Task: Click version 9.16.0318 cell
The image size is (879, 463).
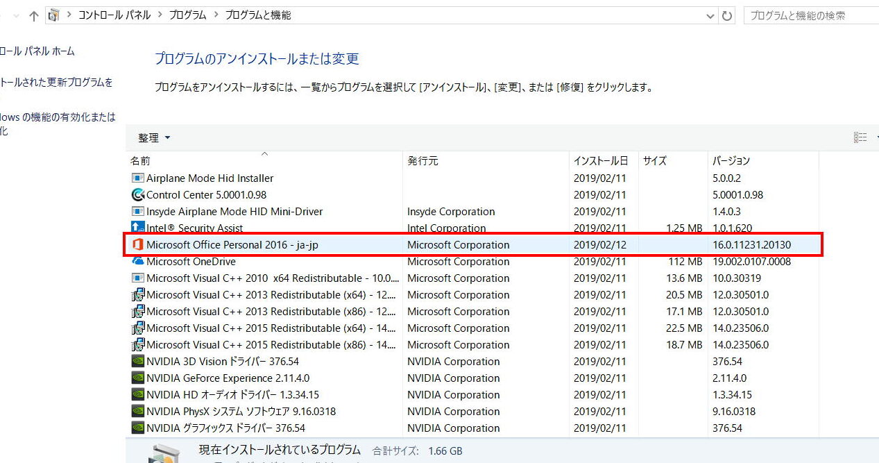Action: (x=734, y=412)
